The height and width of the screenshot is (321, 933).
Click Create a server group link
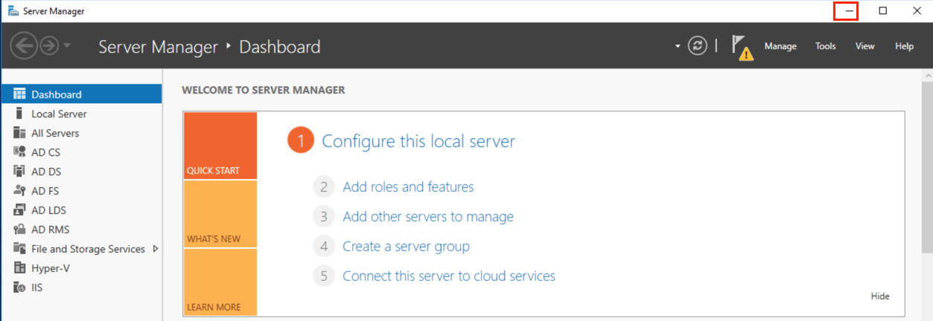point(406,246)
